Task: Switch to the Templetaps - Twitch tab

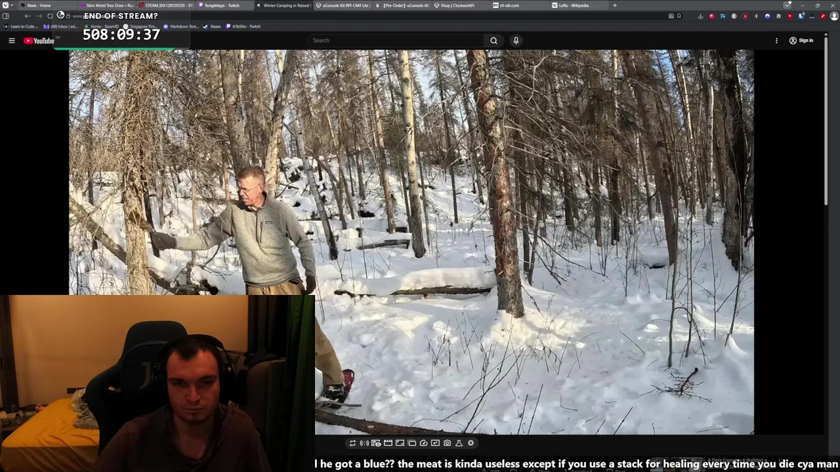Action: (224, 5)
